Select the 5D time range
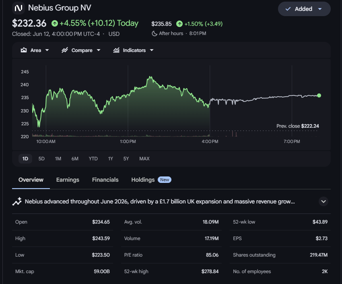This screenshot has height=284, width=342. [41, 159]
